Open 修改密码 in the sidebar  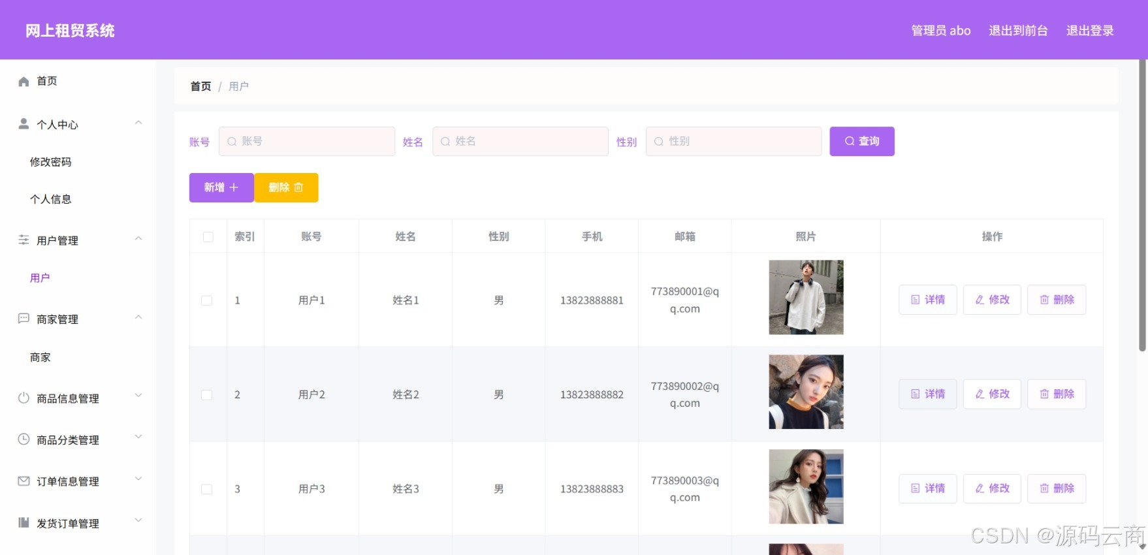(x=50, y=162)
